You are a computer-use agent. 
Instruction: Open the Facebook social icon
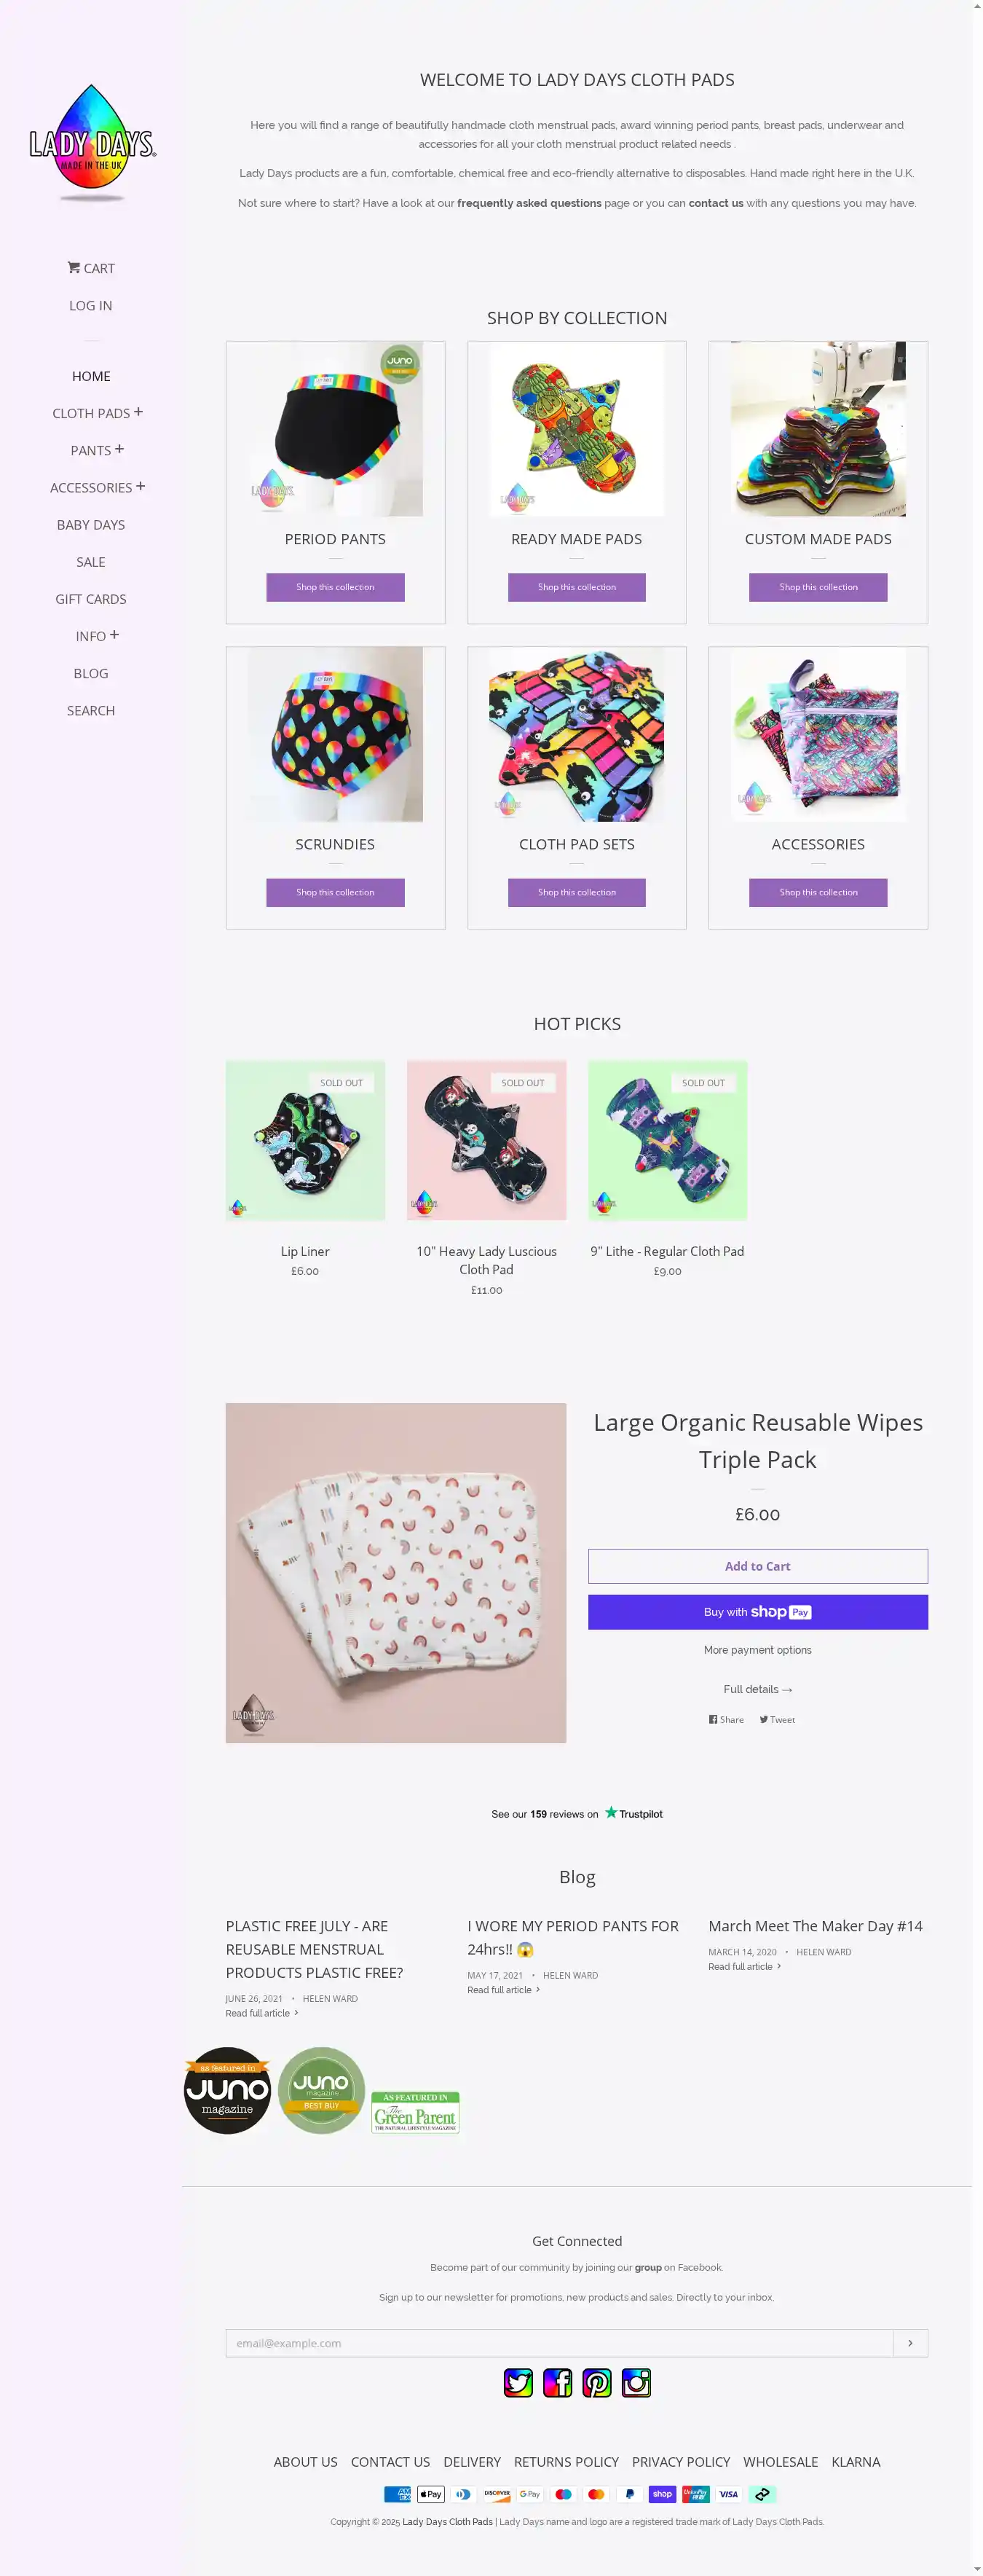(557, 2383)
